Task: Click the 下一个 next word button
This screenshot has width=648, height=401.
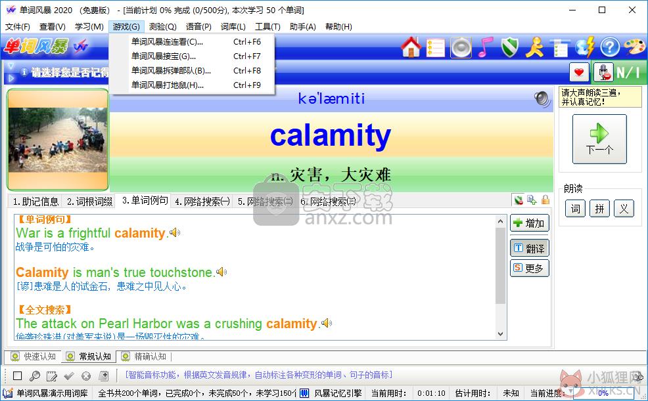Action: click(599, 139)
